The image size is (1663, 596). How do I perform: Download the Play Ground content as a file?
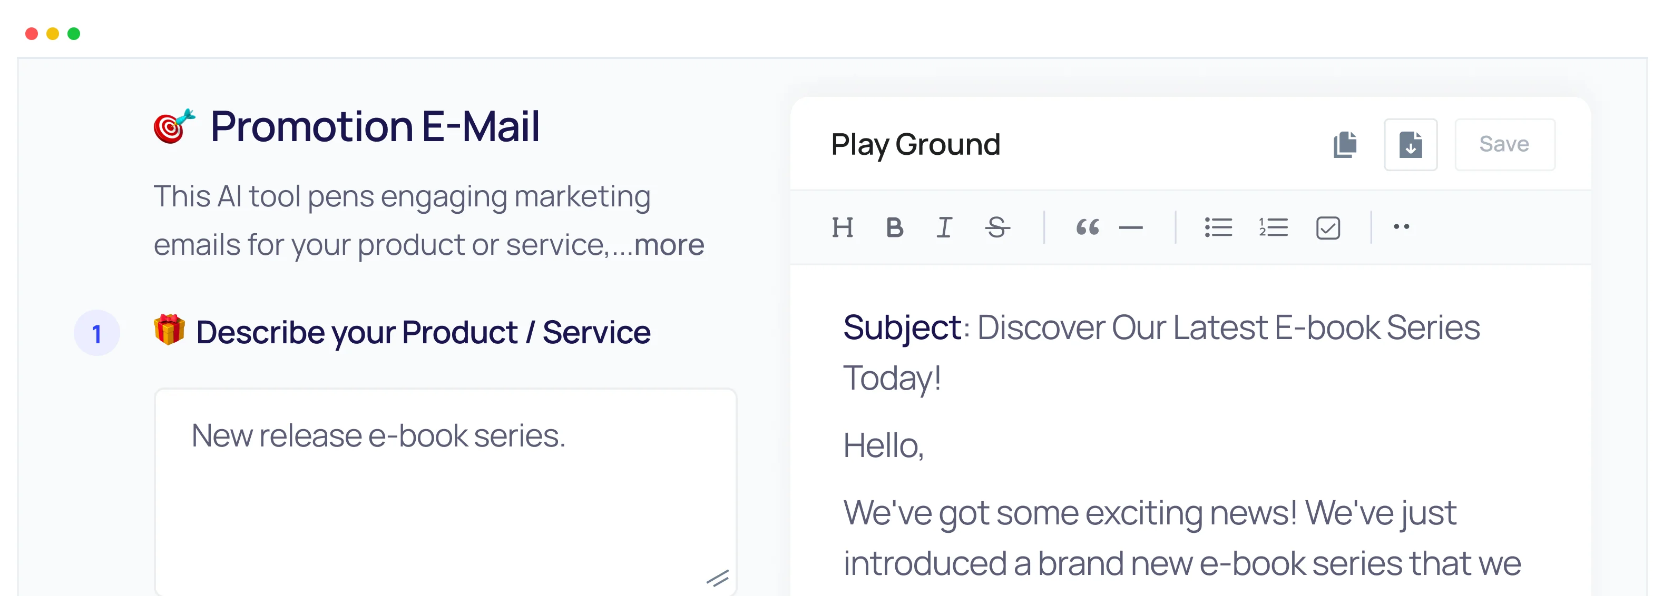pos(1411,144)
